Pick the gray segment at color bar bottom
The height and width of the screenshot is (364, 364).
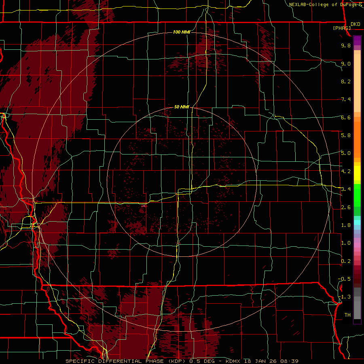click(x=357, y=311)
